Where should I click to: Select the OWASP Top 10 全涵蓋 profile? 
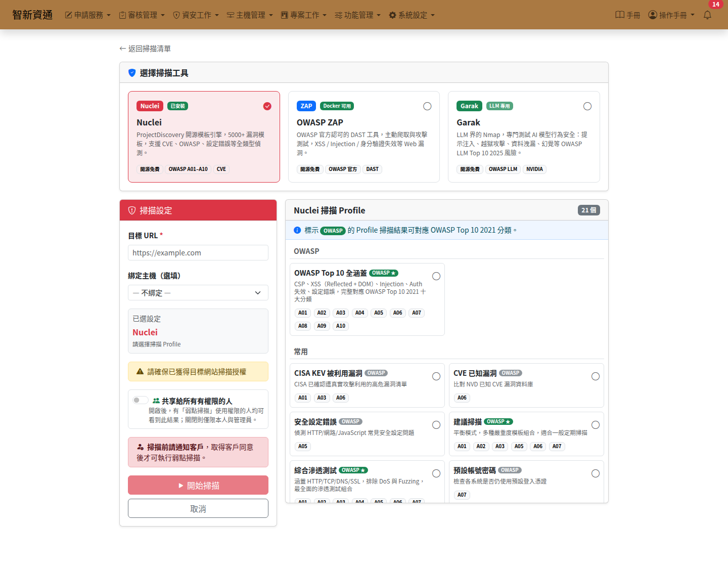436,276
